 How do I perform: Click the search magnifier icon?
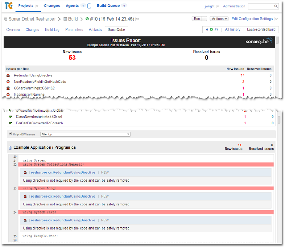pyautogui.click(x=276, y=6)
